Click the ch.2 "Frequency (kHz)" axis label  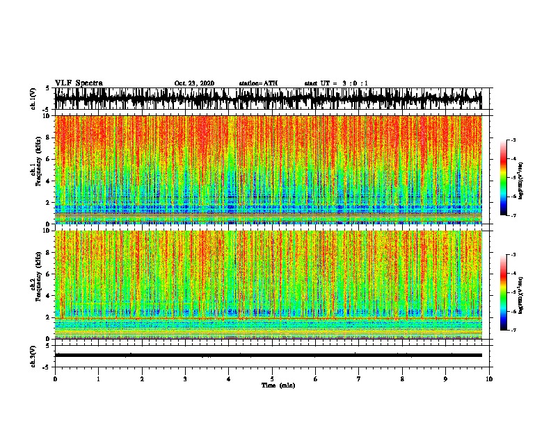(38, 276)
